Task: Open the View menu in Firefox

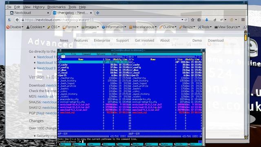Action: (27, 7)
